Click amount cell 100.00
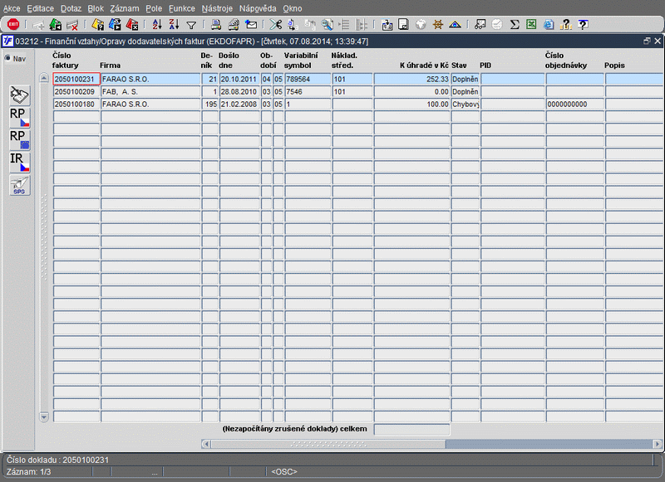Viewport: 665px width, 482px height. [x=411, y=104]
